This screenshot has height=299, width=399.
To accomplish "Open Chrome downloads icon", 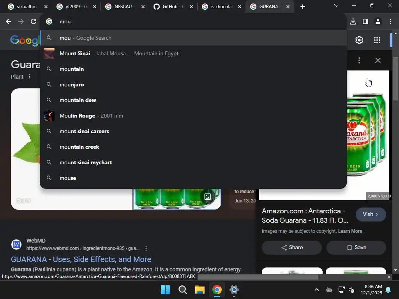I will click(x=353, y=21).
